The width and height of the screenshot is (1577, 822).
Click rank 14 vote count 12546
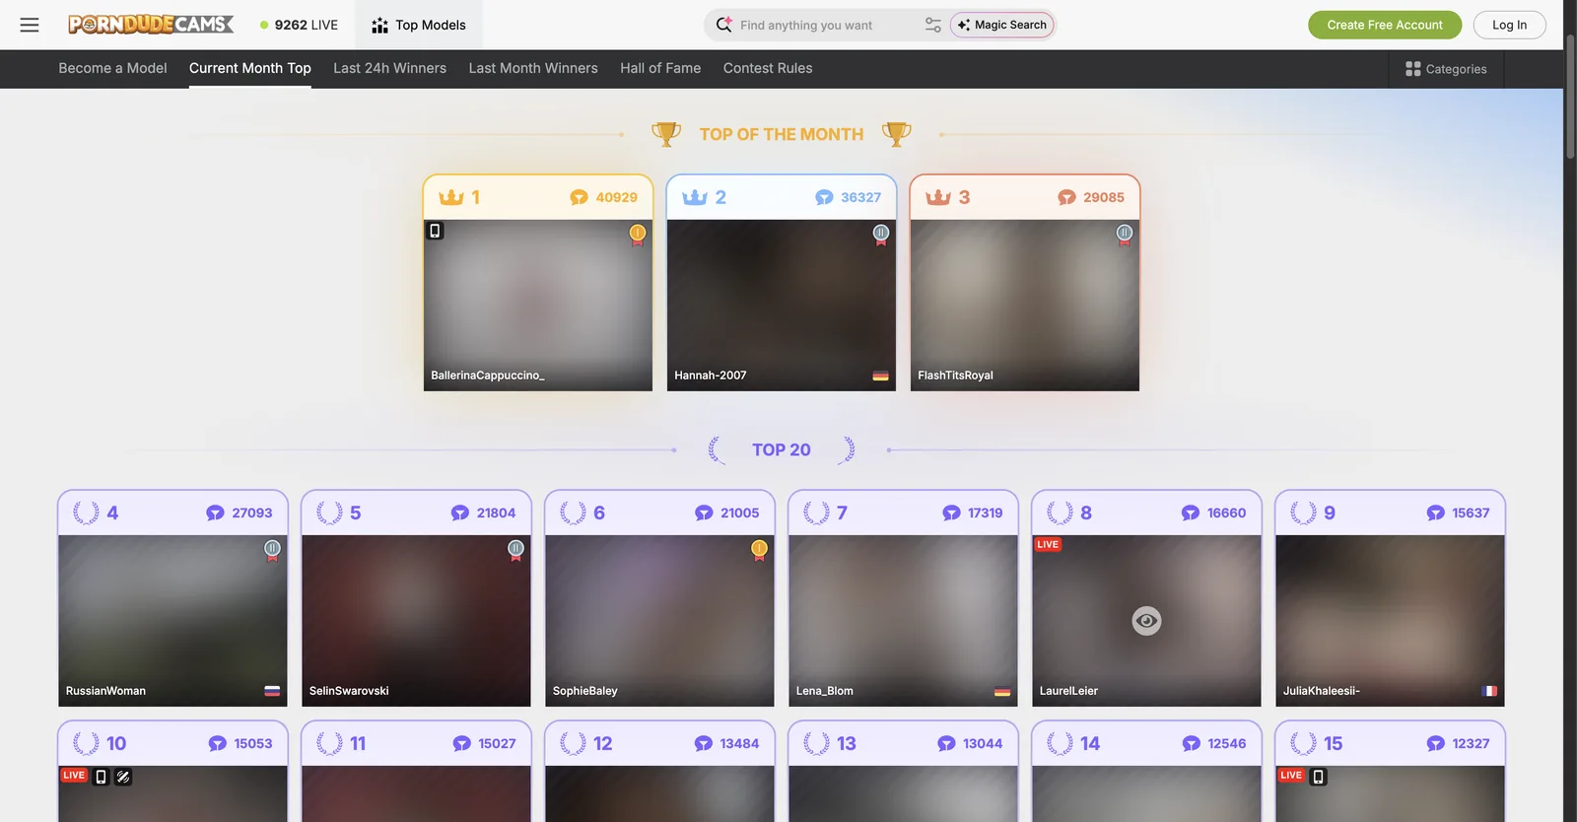[x=1227, y=743]
